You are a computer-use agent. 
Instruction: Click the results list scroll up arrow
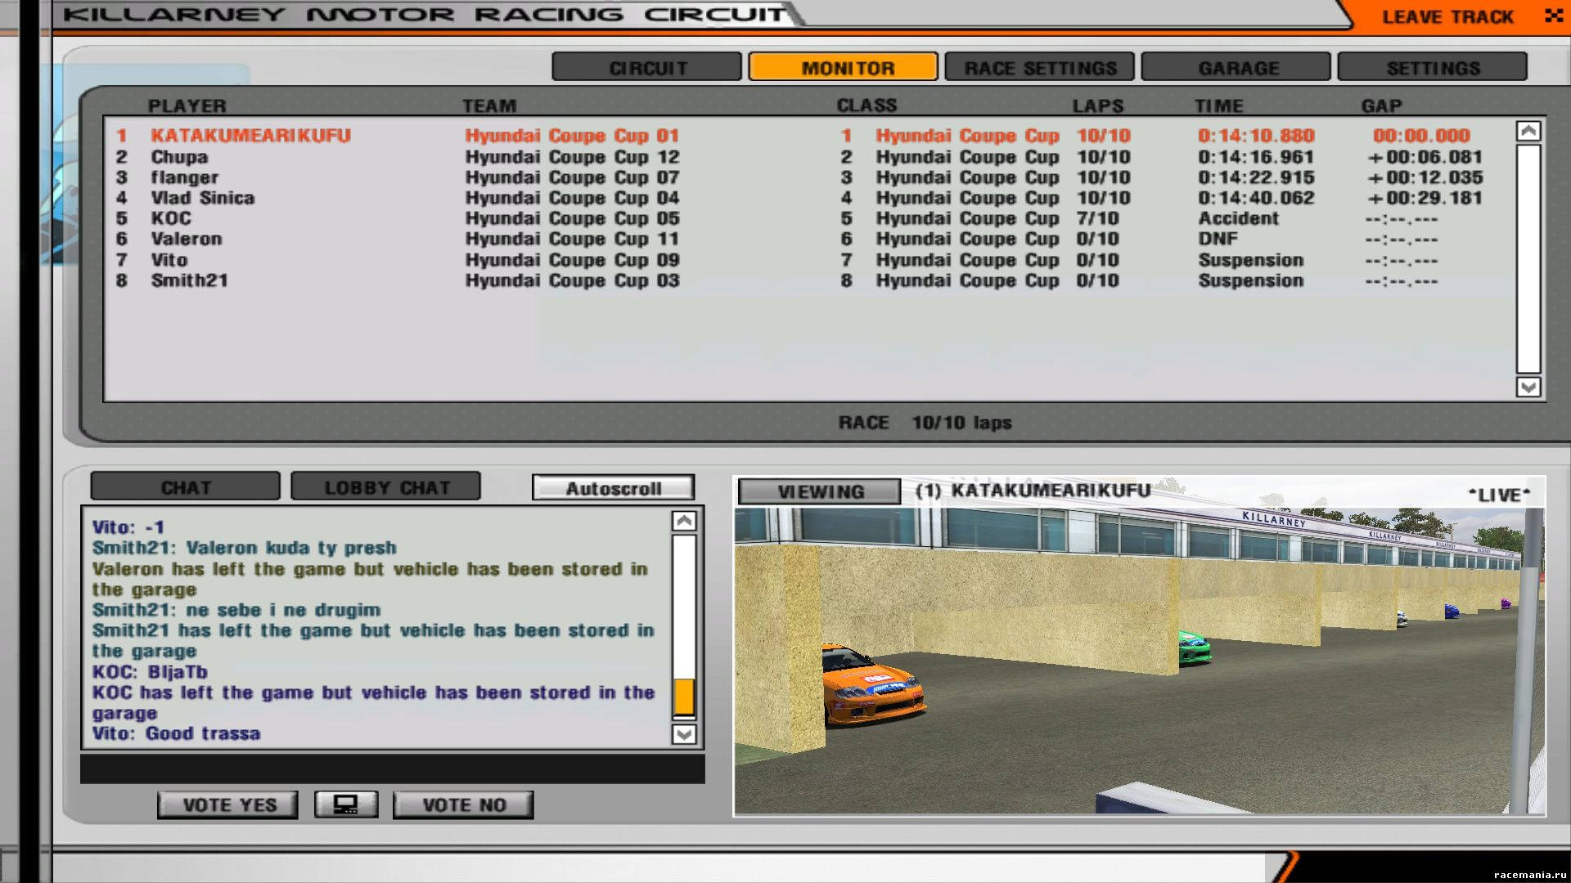(x=1528, y=132)
